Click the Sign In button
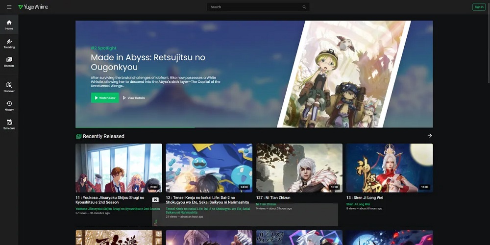490x245 pixels. point(479,7)
